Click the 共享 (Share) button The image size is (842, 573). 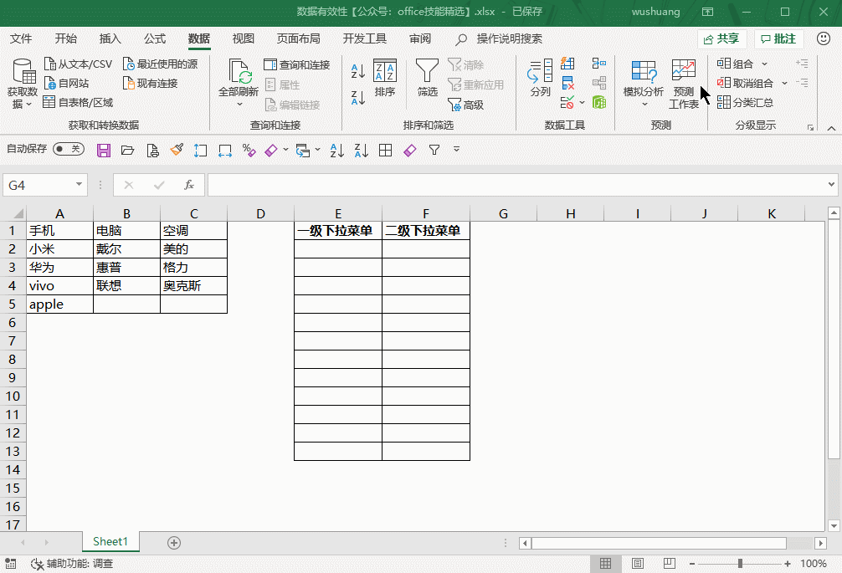pyautogui.click(x=721, y=38)
